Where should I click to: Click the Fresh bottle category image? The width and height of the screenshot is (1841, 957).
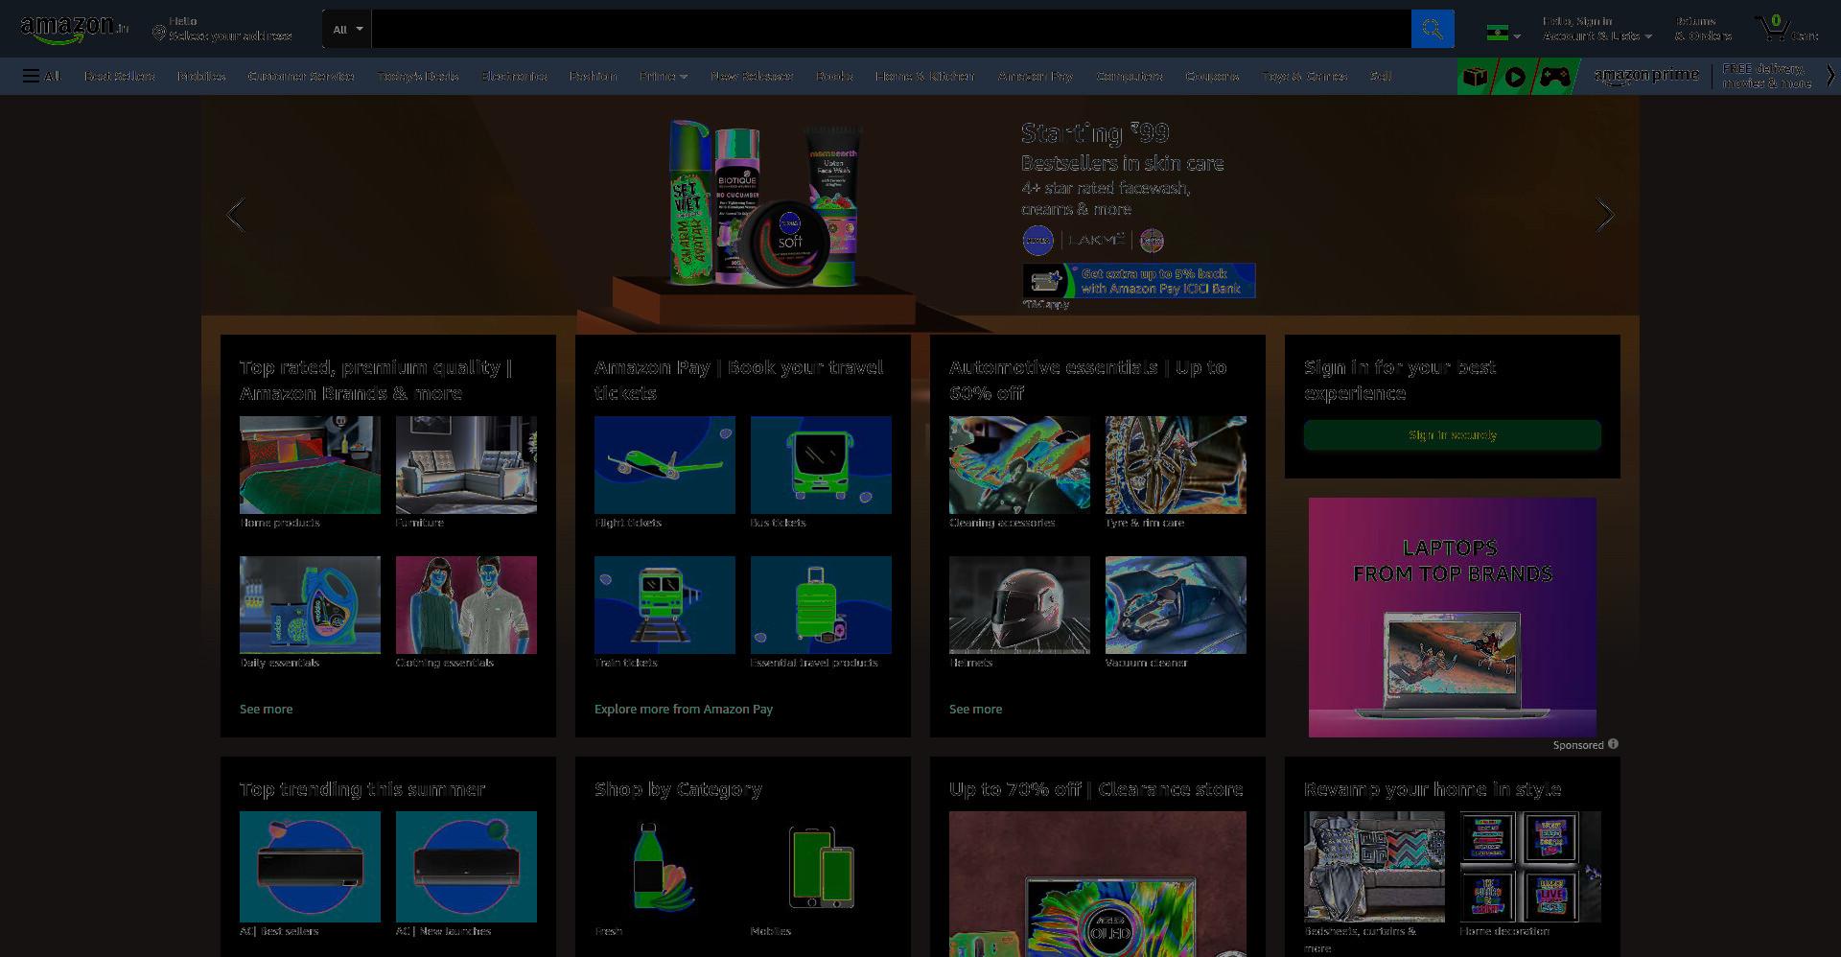click(664, 867)
